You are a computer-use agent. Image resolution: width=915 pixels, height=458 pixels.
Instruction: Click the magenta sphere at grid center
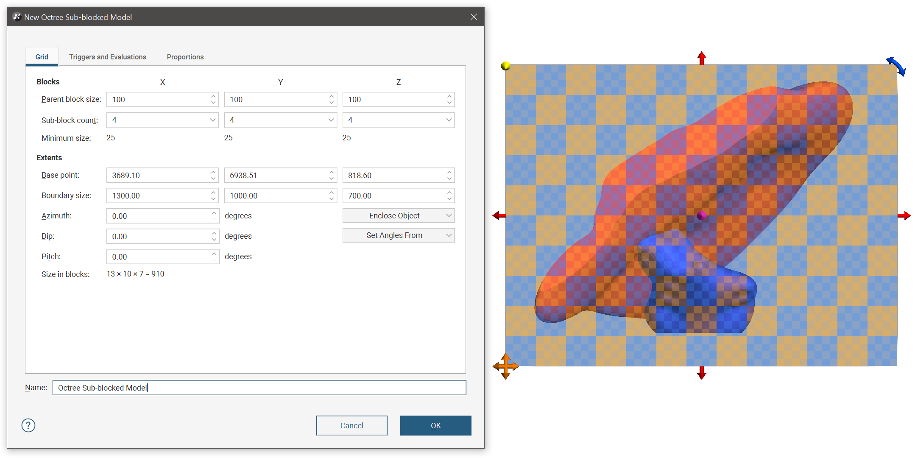click(702, 215)
